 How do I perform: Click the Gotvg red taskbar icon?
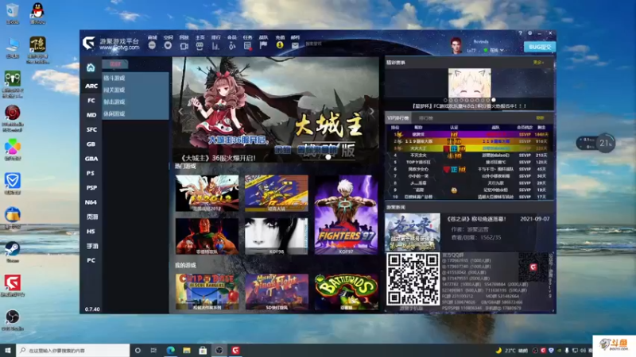tap(235, 351)
